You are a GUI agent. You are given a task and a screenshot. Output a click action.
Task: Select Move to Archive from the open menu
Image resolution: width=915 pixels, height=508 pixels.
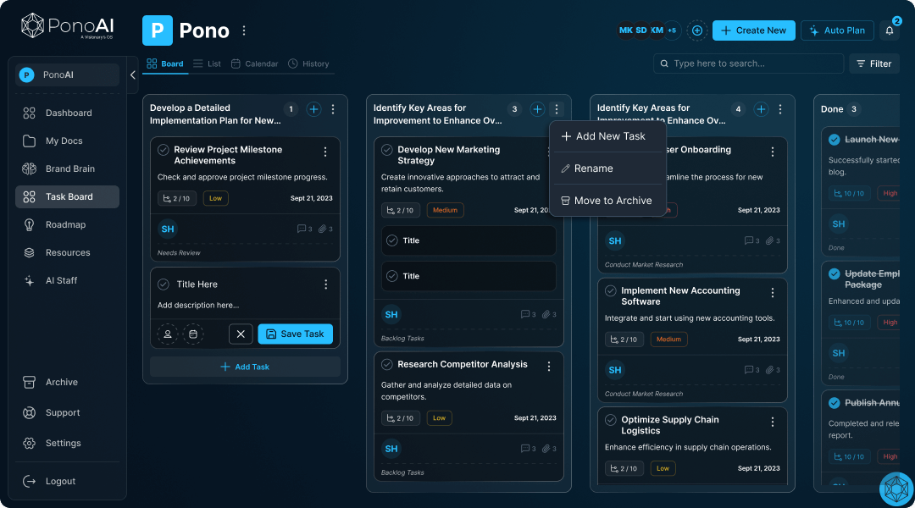point(607,201)
